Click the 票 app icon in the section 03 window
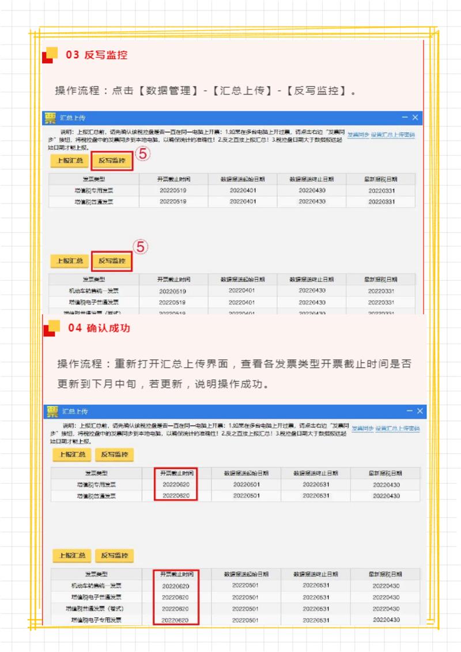Image resolution: width=461 pixels, height=652 pixels. point(51,118)
